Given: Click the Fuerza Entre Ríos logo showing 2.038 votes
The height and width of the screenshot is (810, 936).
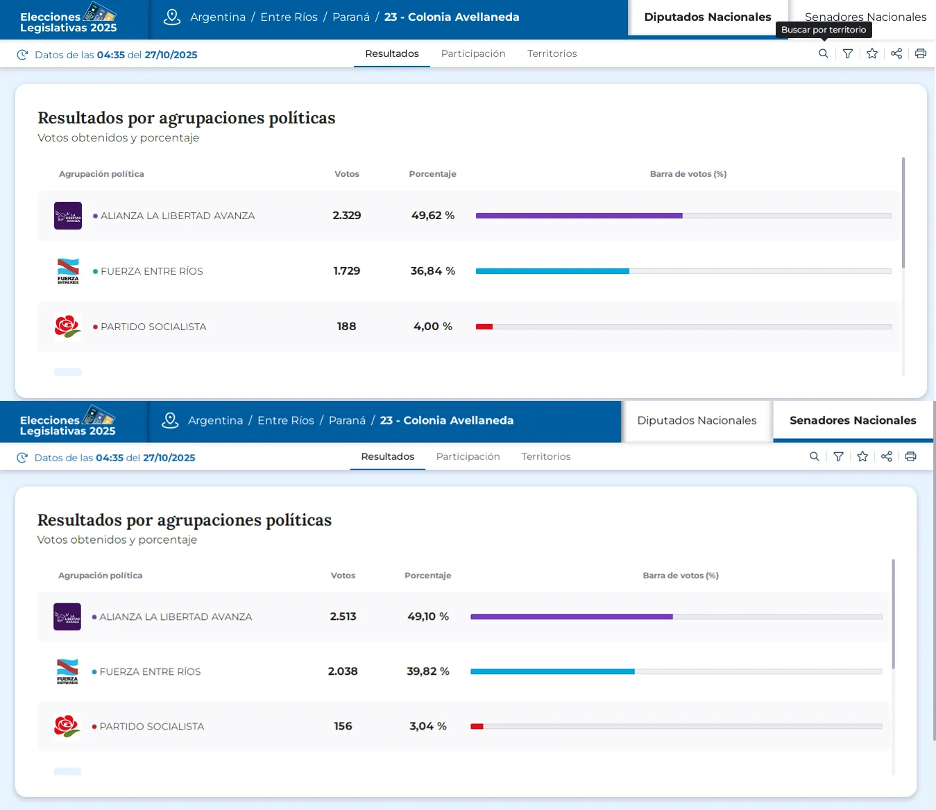Looking at the screenshot, I should tap(67, 671).
